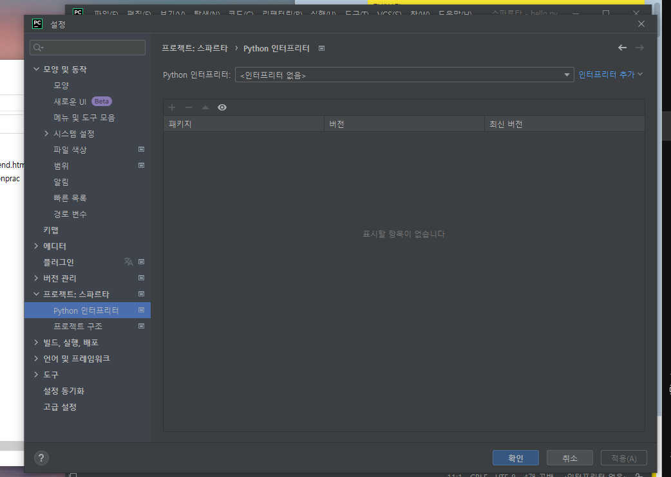Click the language icon next to 플러그인
Screen dimensions: 671x477
click(128, 262)
